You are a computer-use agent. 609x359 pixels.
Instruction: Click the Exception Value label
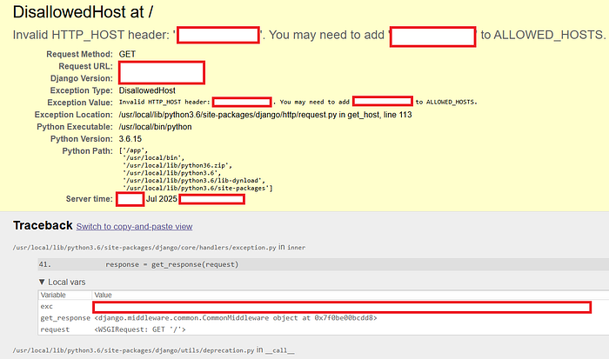(x=80, y=103)
